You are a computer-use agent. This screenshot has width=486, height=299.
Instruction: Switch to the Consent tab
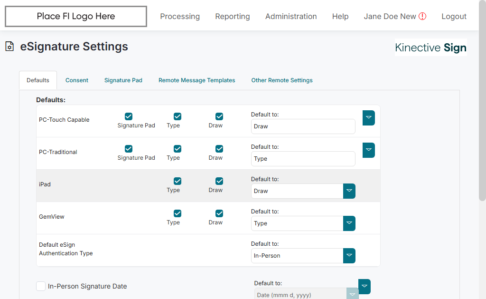point(77,80)
